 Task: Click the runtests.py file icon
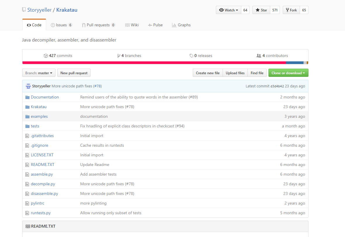[x=27, y=213]
